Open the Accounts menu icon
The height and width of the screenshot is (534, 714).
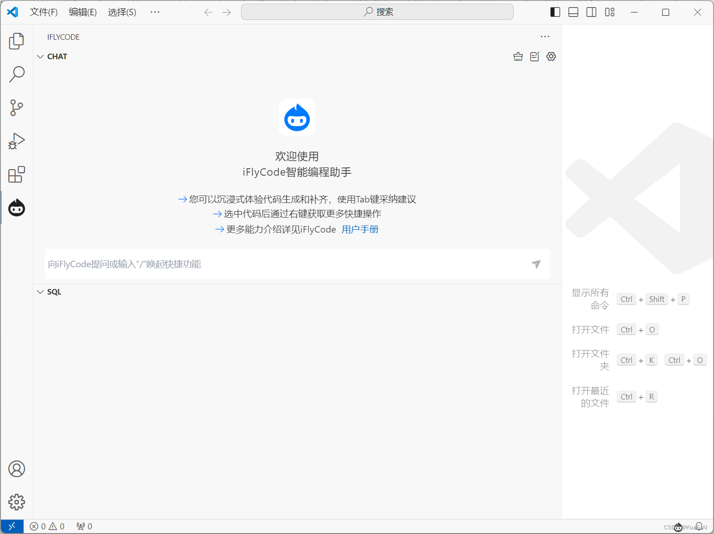click(x=17, y=469)
